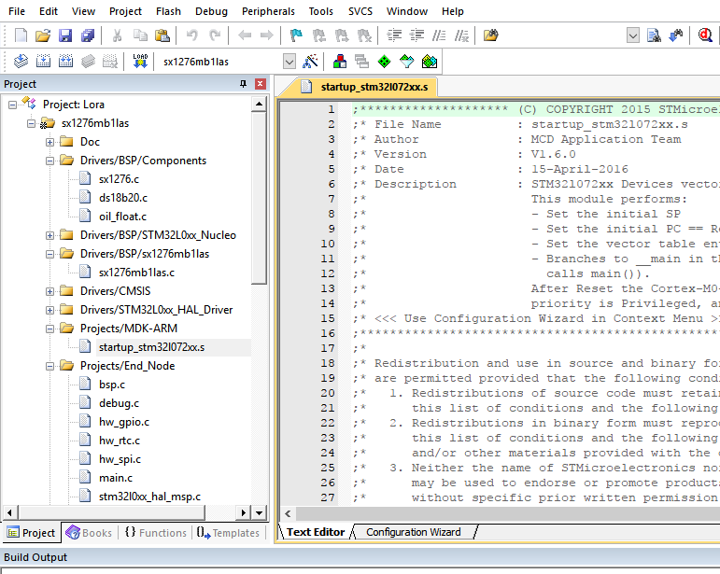The width and height of the screenshot is (720, 574).
Task: Indent the selected lines icon
Action: pos(394,35)
